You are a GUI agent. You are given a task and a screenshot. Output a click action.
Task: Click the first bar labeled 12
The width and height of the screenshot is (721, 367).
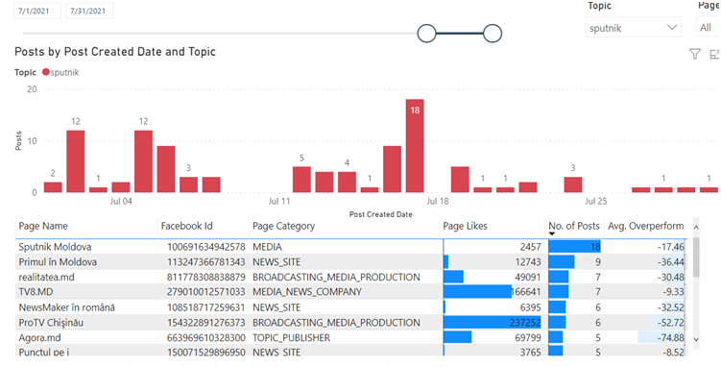pyautogui.click(x=76, y=161)
